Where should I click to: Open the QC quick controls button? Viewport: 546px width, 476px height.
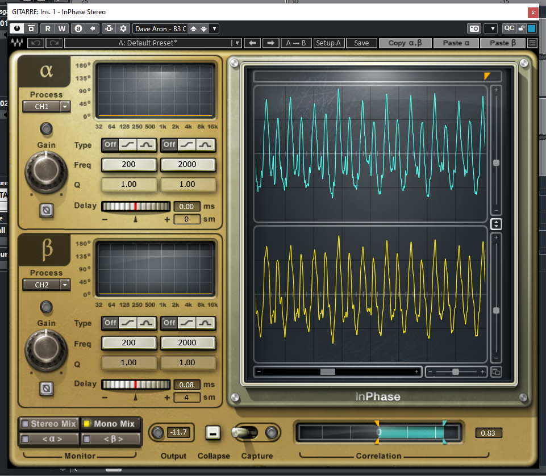[x=509, y=28]
